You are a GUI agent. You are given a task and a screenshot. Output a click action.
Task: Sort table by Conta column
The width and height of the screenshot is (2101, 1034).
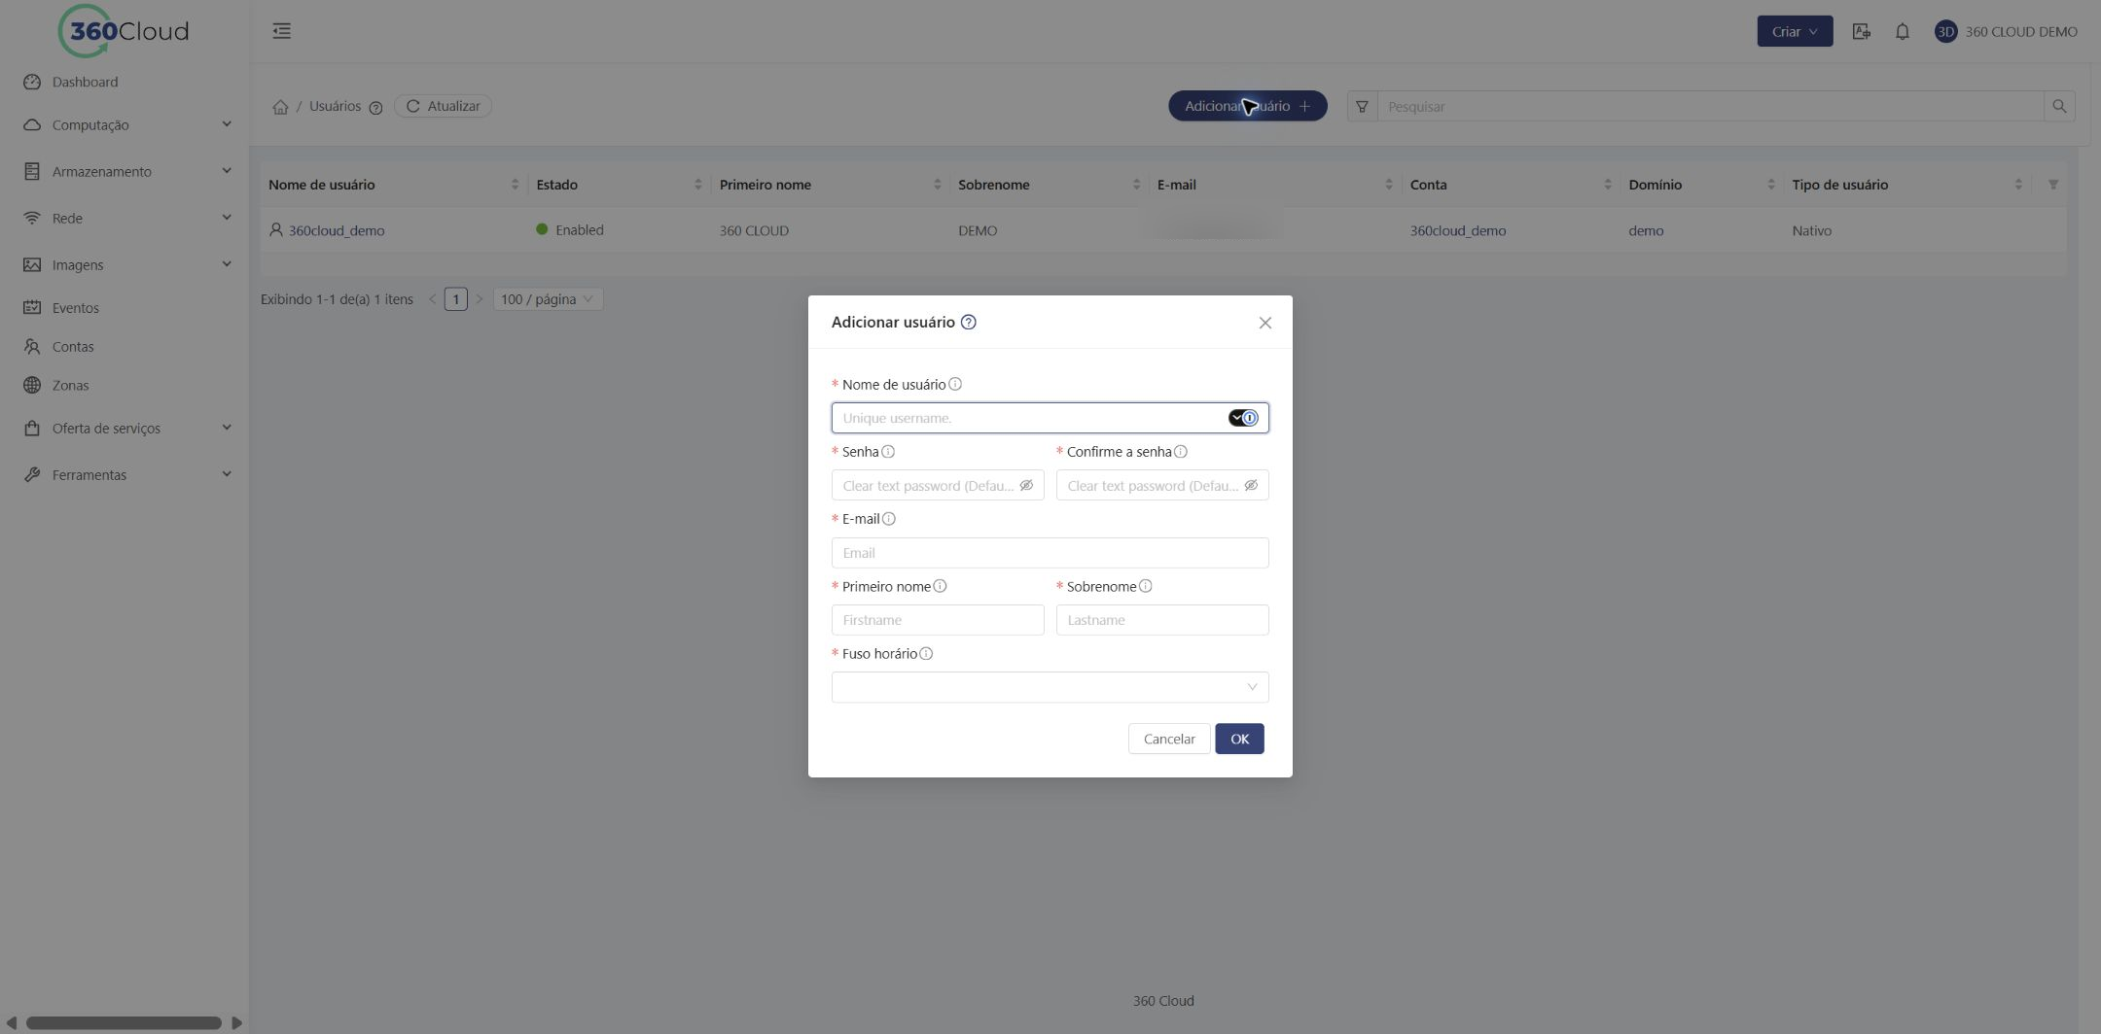1607,185
